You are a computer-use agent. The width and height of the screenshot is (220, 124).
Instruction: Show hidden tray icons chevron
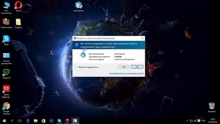pyautogui.click(x=187, y=121)
